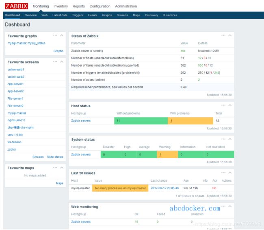Open the Host status widget options menu

pyautogui.click(x=223, y=105)
